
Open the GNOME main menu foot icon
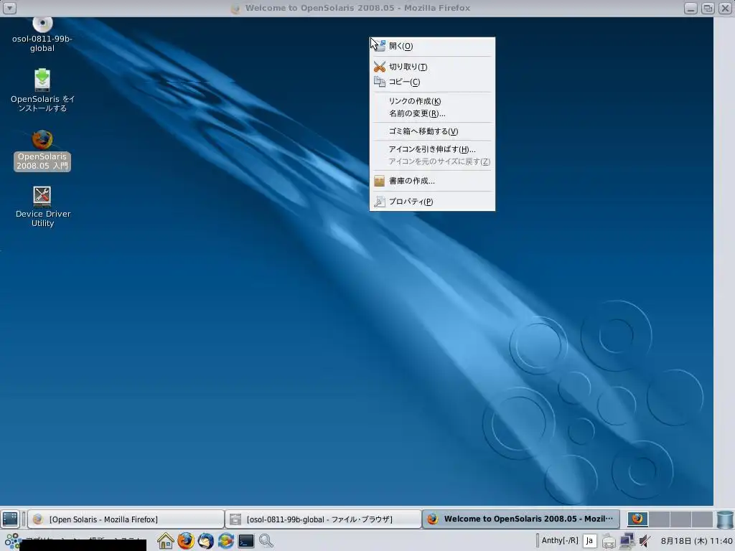tap(13, 542)
